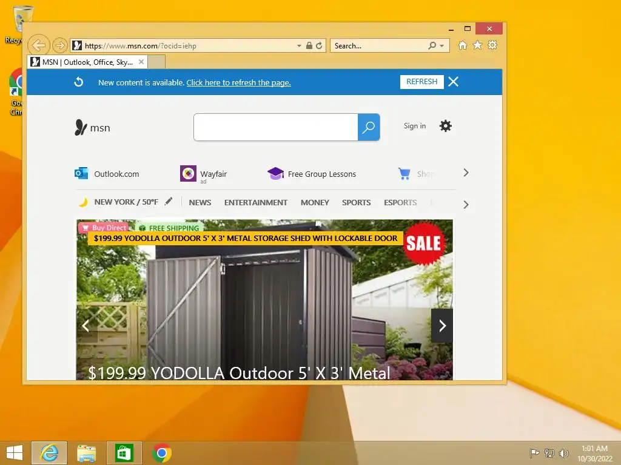Viewport: 621px width, 465px height.
Task: Show previous slide in the carousel
Action: pyautogui.click(x=86, y=326)
